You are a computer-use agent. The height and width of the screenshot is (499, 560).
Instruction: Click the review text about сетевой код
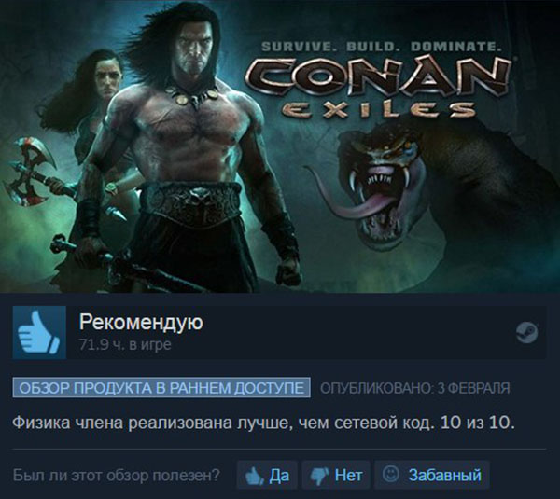coord(263,423)
